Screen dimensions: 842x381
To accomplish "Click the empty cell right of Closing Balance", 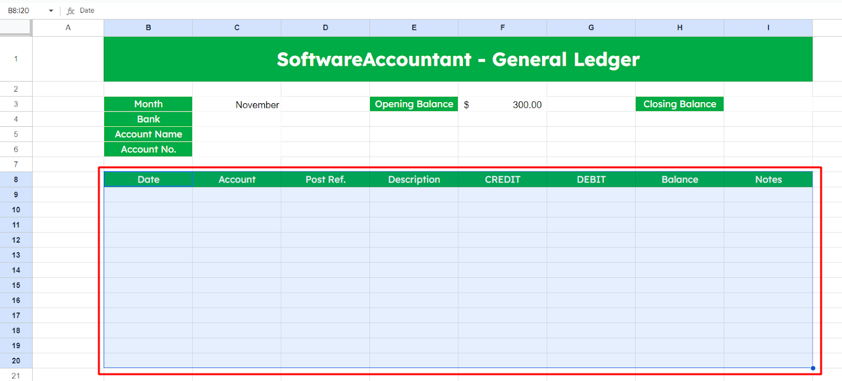I will (768, 104).
